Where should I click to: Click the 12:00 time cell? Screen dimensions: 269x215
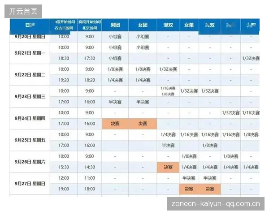click(x=64, y=178)
